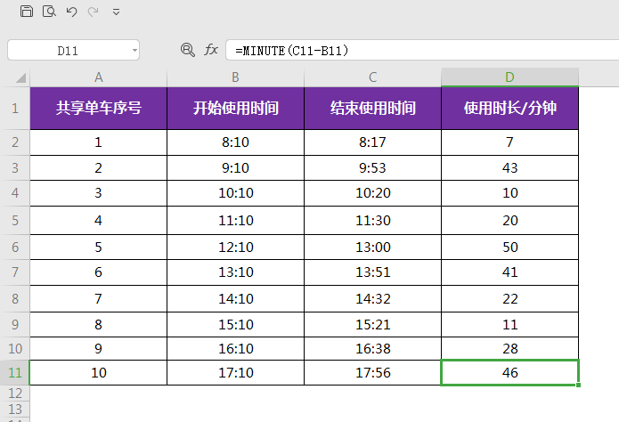Click the fx Insert Function icon

(x=211, y=50)
